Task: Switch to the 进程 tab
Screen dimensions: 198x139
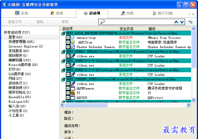Action: click(57, 13)
